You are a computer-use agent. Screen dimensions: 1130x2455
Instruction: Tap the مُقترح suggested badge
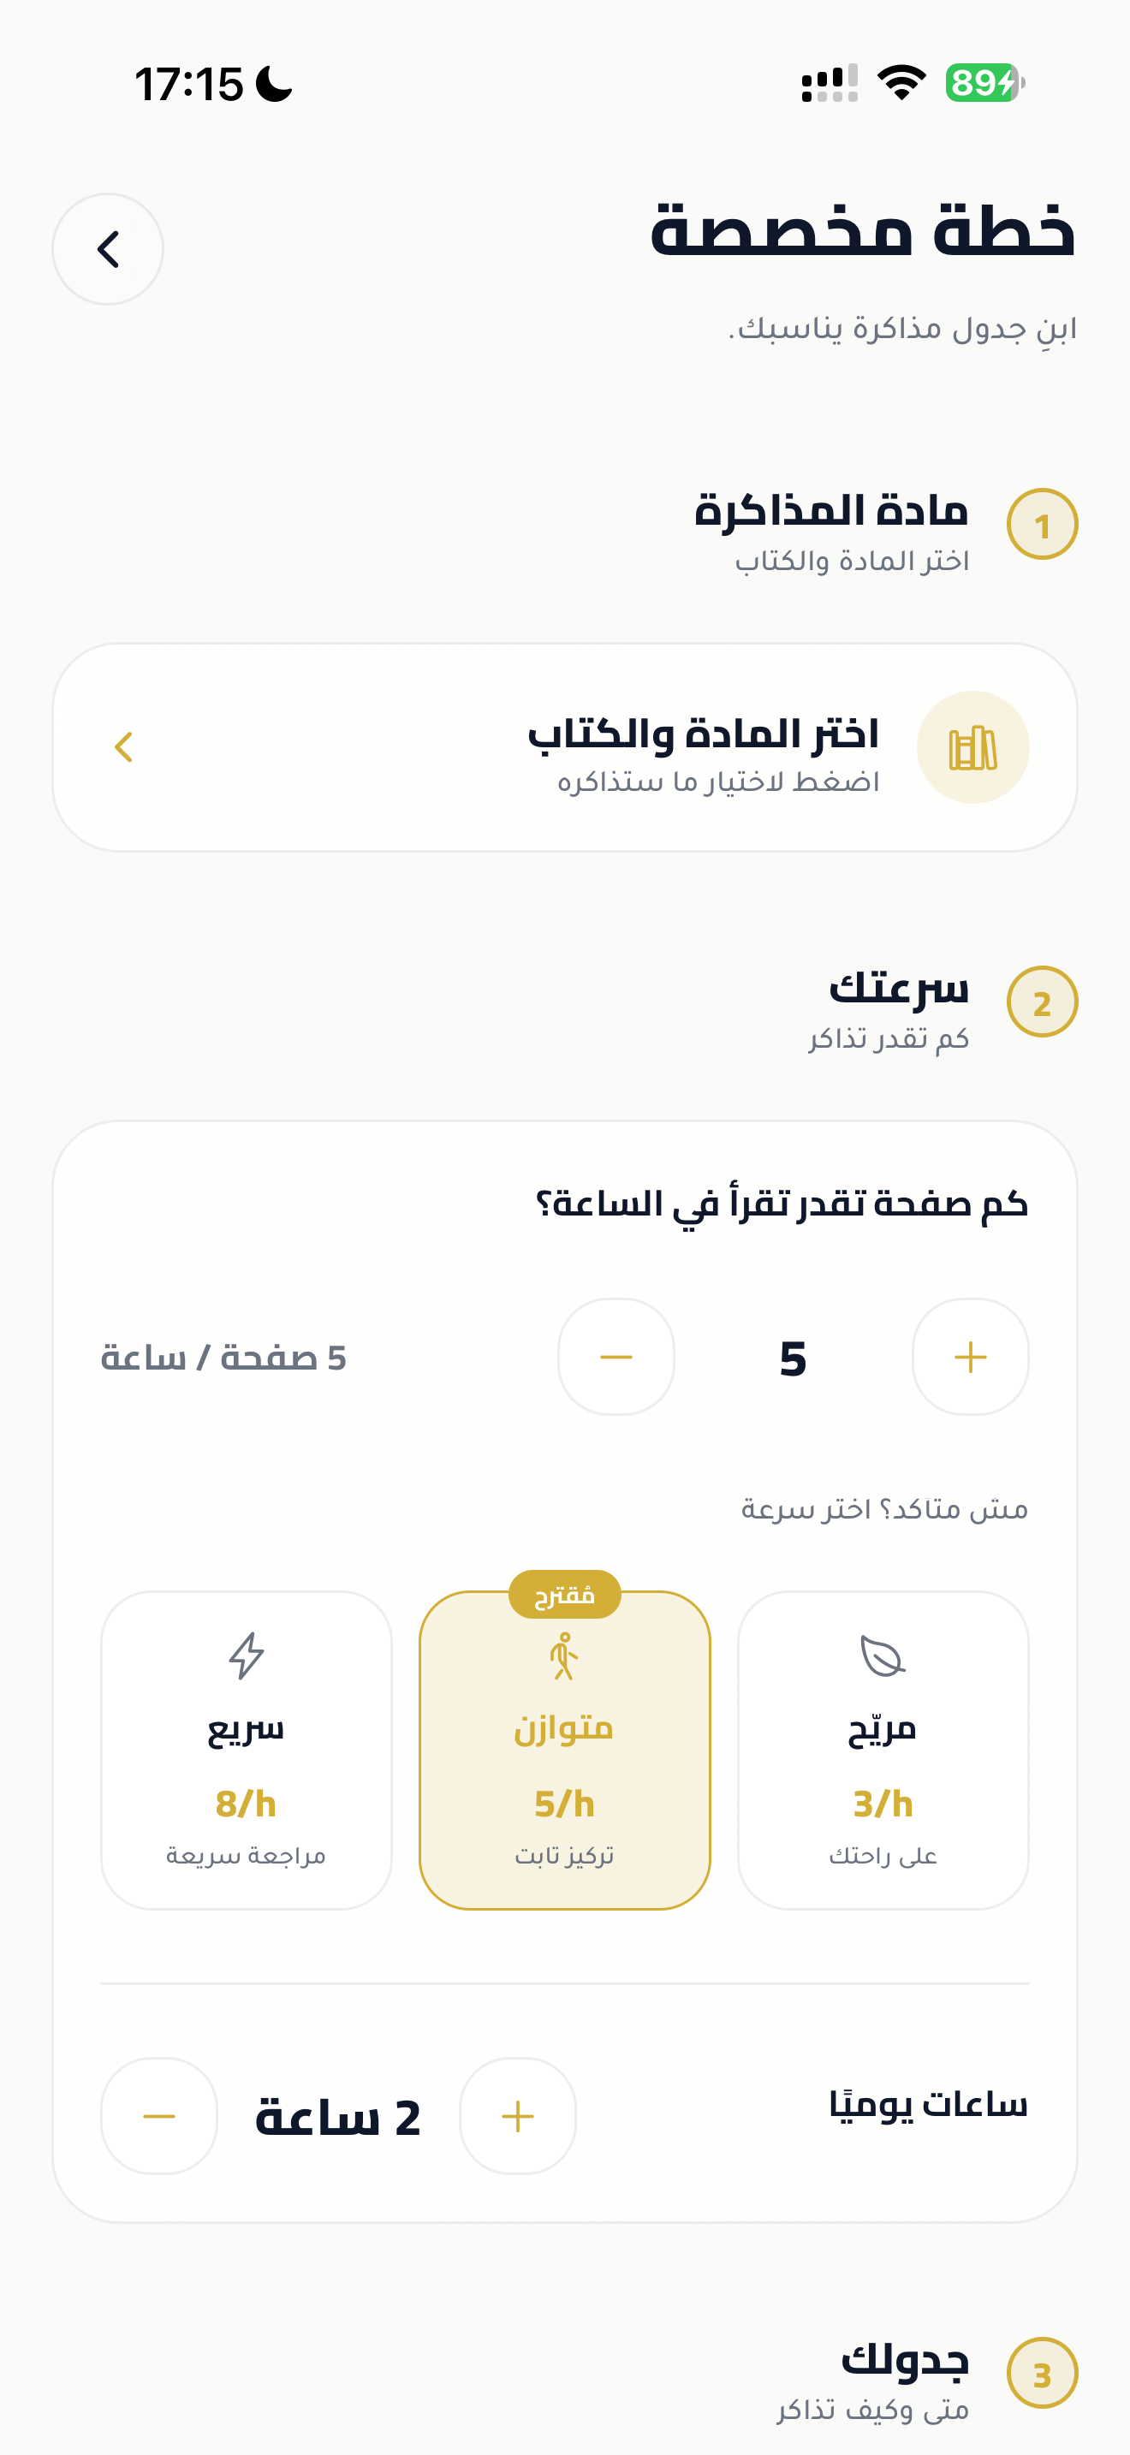click(565, 1595)
